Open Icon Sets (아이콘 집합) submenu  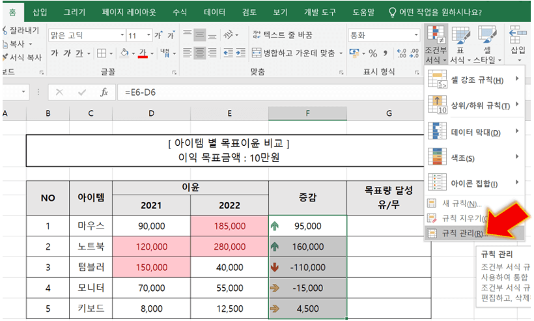point(474,183)
